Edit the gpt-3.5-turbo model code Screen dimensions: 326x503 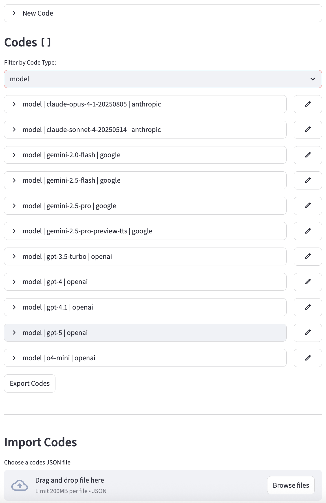click(x=308, y=257)
